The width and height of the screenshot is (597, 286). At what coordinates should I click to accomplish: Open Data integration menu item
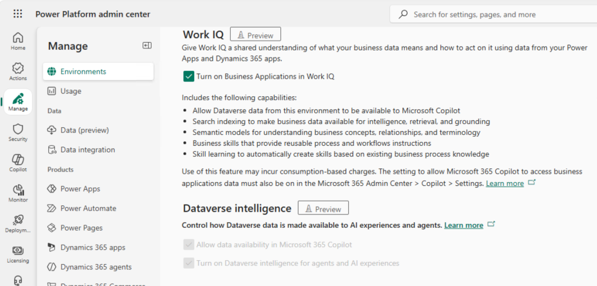98,150
